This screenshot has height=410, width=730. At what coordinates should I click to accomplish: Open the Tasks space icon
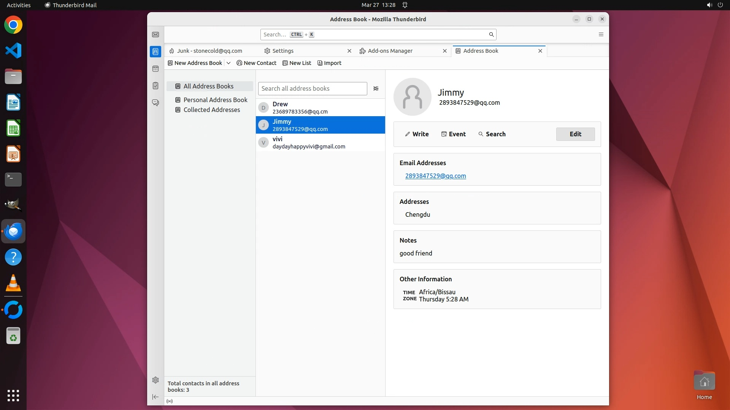click(156, 86)
